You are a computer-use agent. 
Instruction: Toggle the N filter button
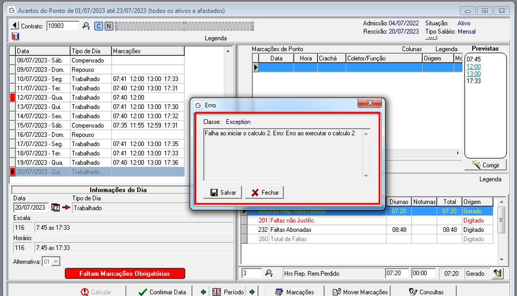108,26
